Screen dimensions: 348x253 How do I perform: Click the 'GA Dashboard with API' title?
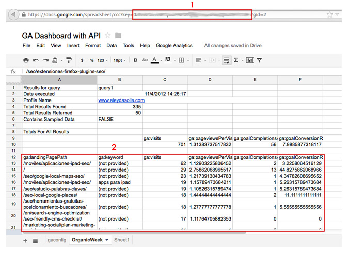click(61, 36)
